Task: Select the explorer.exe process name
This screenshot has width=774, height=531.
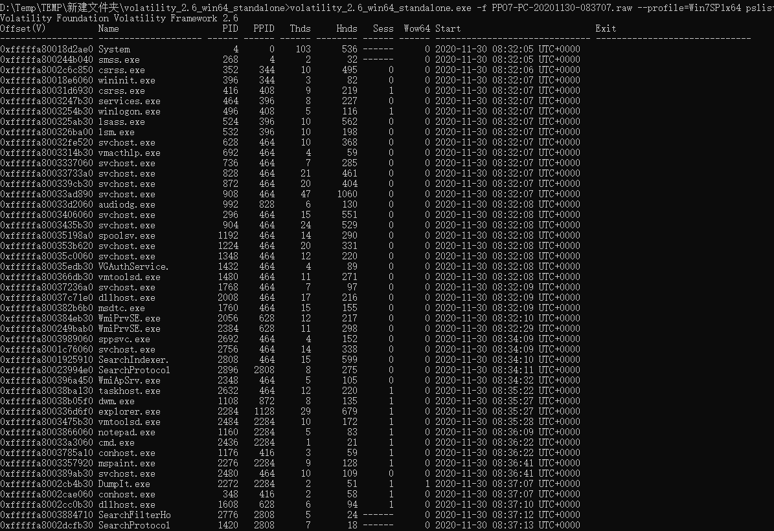Action: (130, 411)
